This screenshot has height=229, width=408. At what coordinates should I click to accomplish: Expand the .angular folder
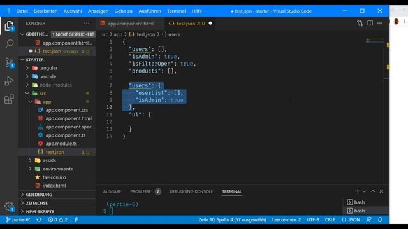coord(27,68)
